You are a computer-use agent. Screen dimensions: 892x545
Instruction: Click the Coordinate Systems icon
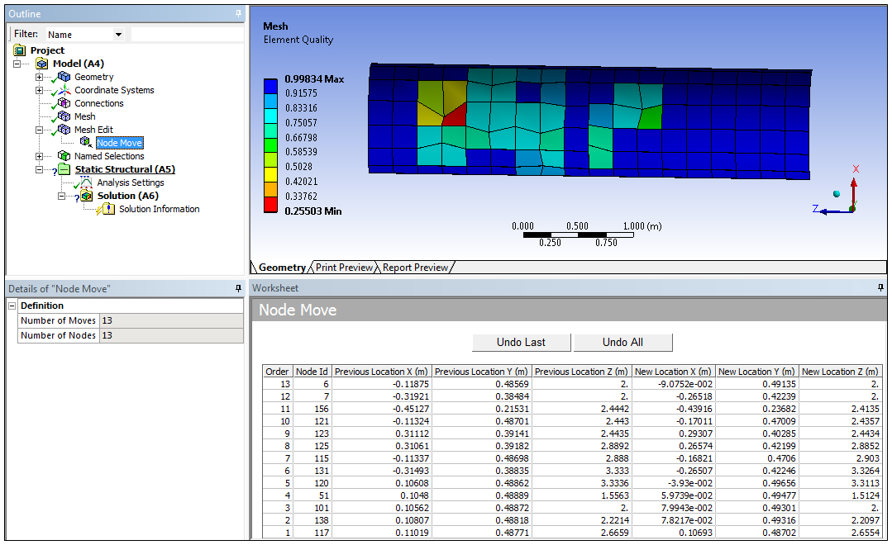click(64, 90)
